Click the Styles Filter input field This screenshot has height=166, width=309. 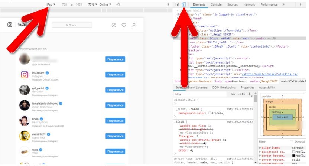[200, 94]
